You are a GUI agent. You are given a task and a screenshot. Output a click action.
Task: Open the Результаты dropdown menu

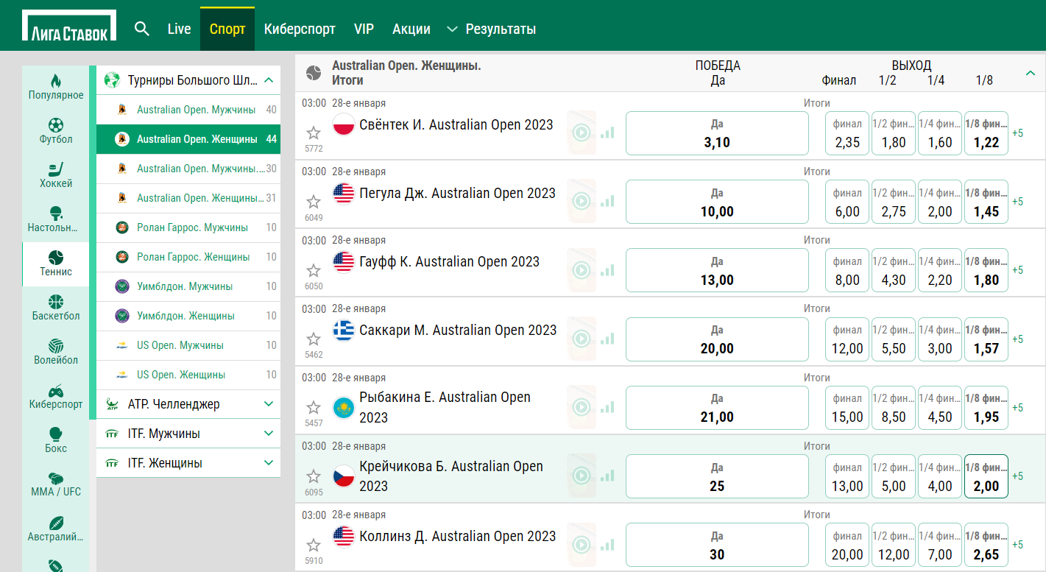[x=492, y=29]
